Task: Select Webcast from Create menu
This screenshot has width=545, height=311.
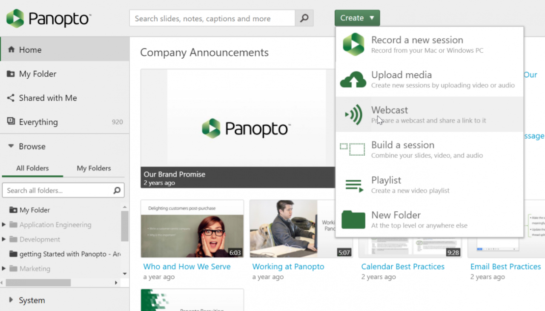Action: pos(429,114)
